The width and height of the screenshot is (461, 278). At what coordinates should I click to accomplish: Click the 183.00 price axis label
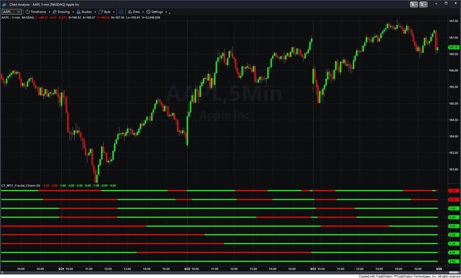(453, 169)
